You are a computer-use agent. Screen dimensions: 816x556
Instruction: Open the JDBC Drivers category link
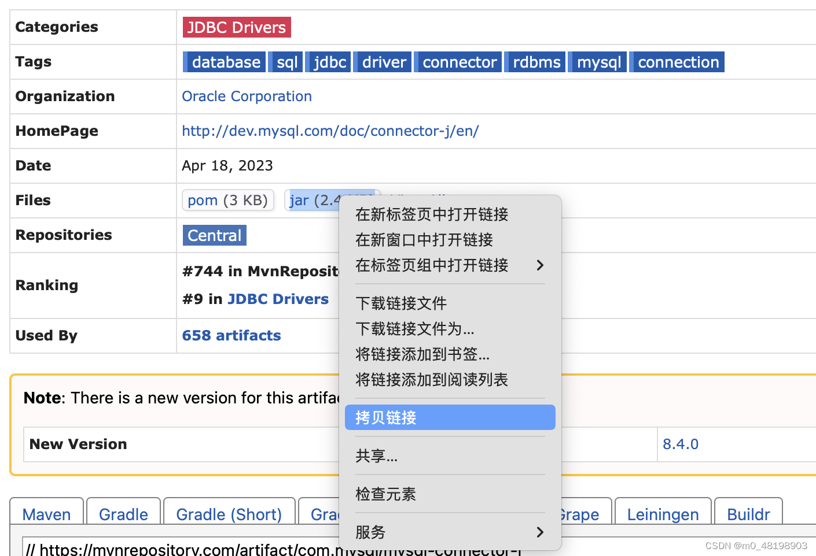(237, 27)
